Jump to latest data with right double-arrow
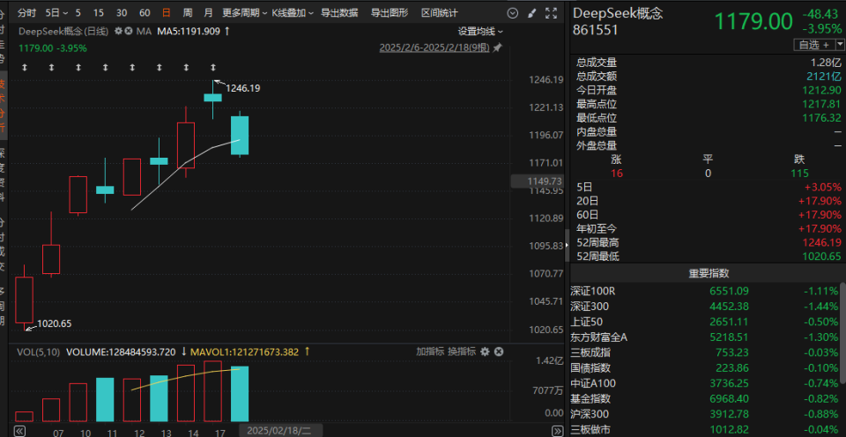This screenshot has height=437, width=846. 558,431
